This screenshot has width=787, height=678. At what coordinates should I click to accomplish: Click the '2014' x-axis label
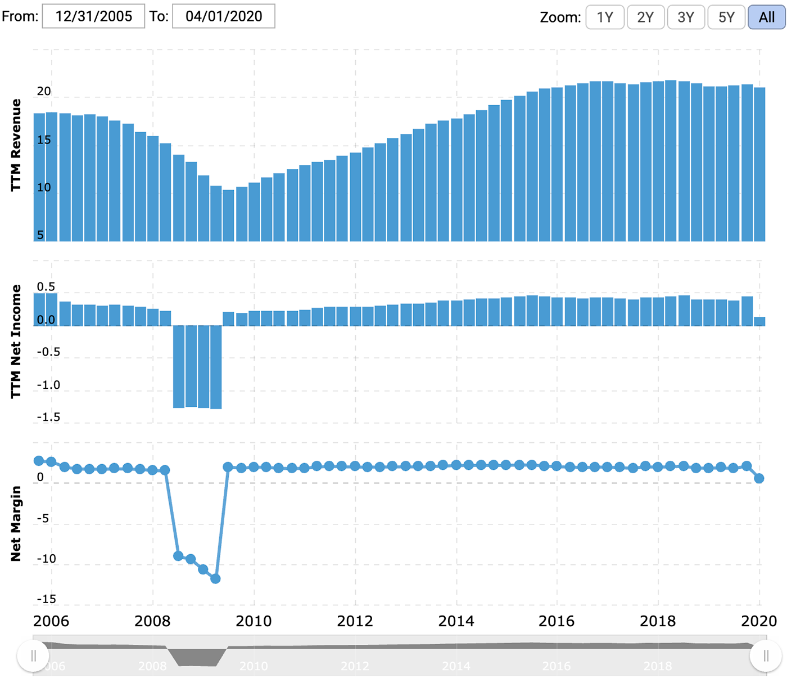pyautogui.click(x=456, y=621)
